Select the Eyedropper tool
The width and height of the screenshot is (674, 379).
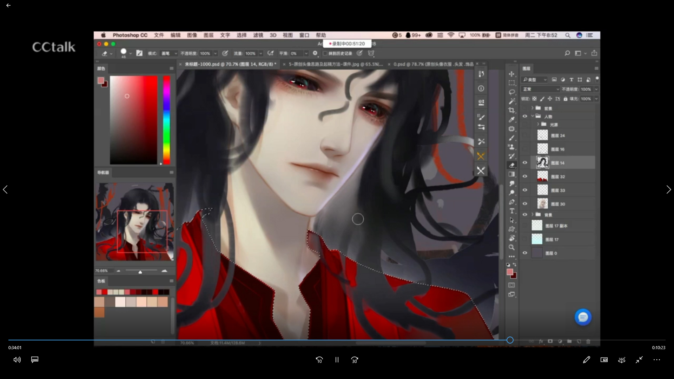click(511, 120)
